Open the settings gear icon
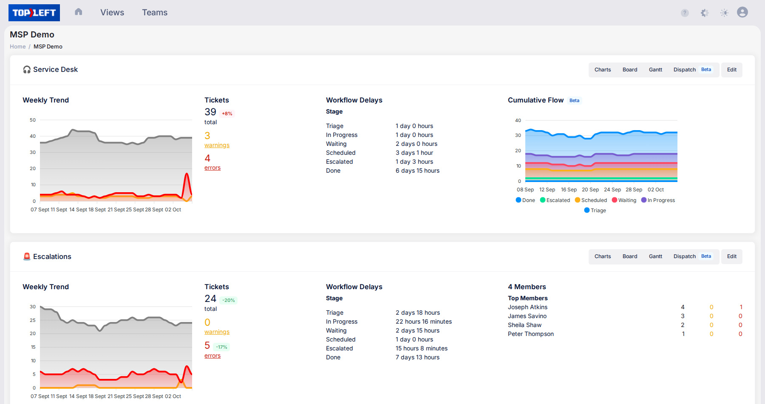Screen dimensions: 765x404 (x=705, y=13)
